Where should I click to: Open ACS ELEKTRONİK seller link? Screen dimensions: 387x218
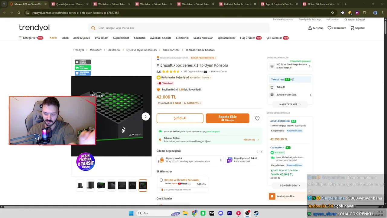click(x=280, y=121)
